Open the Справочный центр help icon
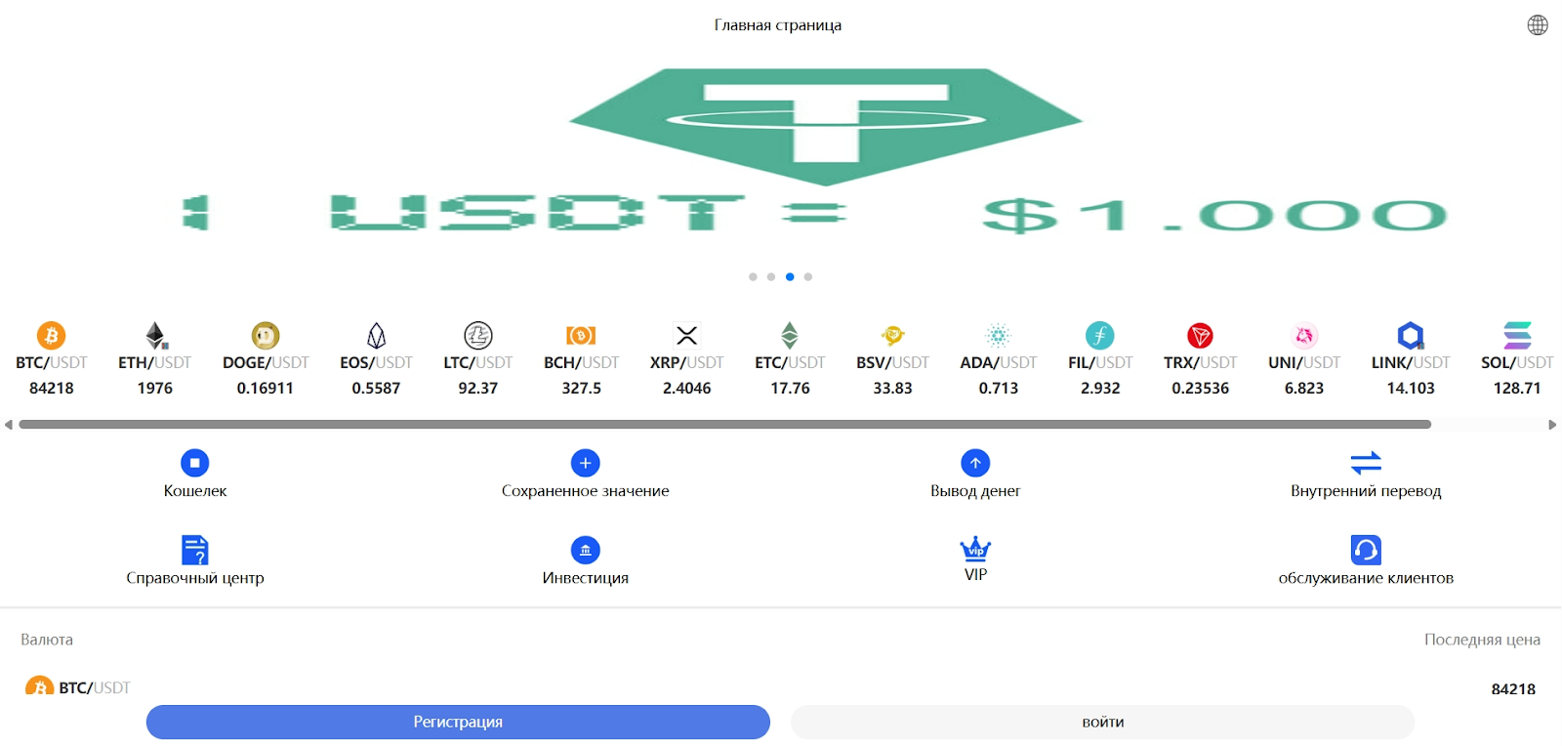1562x746 pixels. [195, 550]
